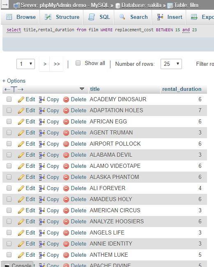Select the ALAMO VIDEOTAPE row checkbox
Screen dimensions: 214x267
[x=9, y=166]
